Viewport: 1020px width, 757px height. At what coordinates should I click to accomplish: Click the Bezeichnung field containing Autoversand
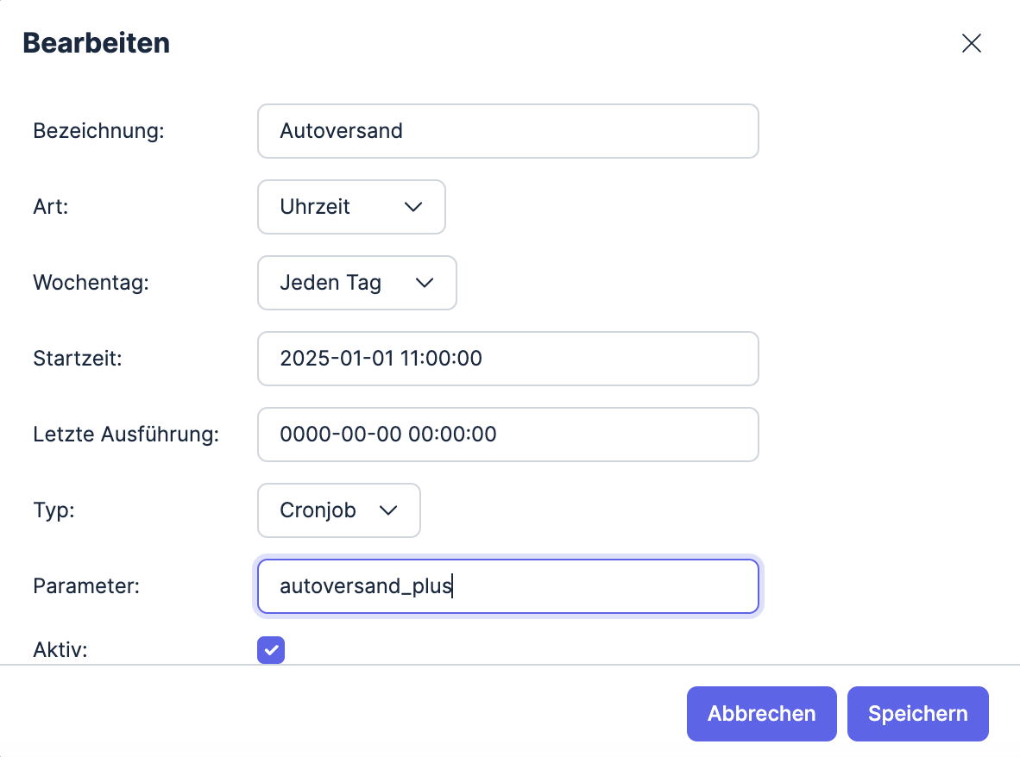coord(507,131)
